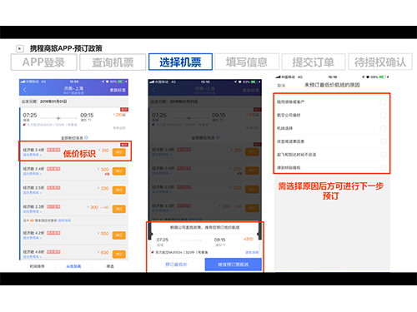
Task: Switch to the 填写信息 step tab
Action: coord(247,62)
